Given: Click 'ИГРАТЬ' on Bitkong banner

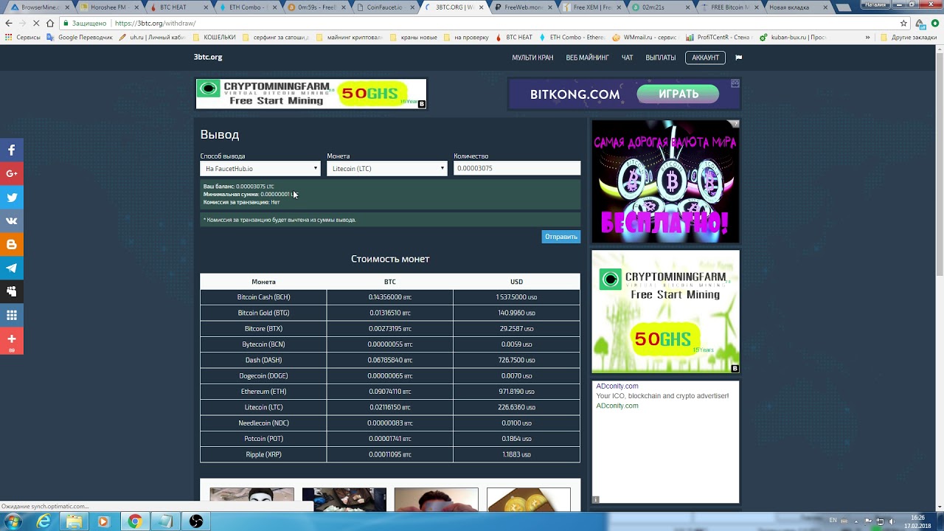Looking at the screenshot, I should [678, 94].
